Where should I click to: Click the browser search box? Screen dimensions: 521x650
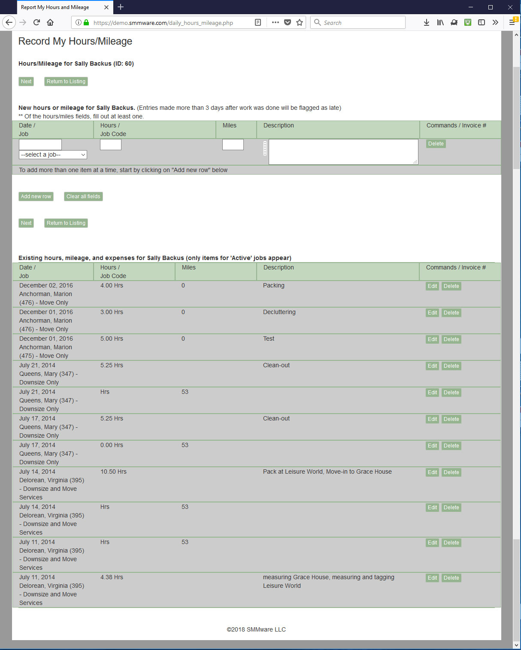[358, 22]
